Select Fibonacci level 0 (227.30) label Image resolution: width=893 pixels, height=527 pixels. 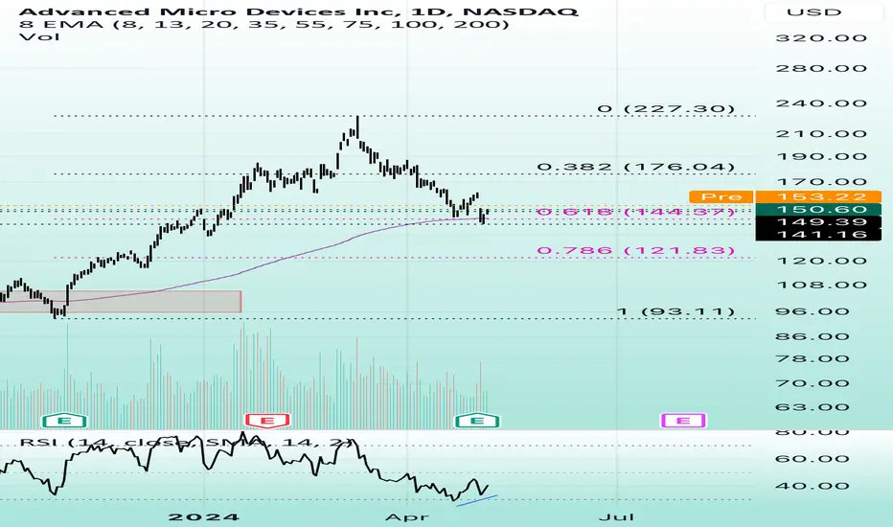point(666,109)
